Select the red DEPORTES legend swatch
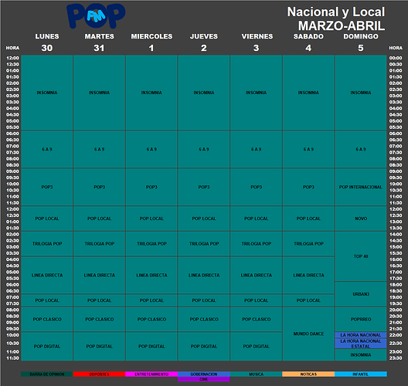The height and width of the screenshot is (386, 408). (x=99, y=374)
